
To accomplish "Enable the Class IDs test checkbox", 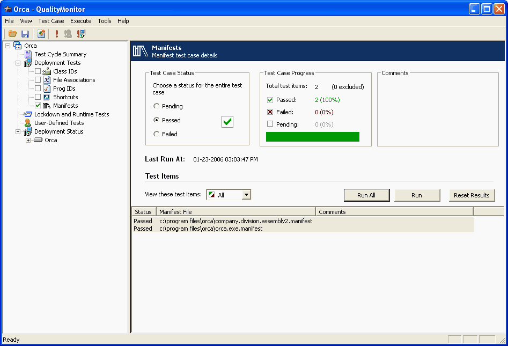I will 38,71.
